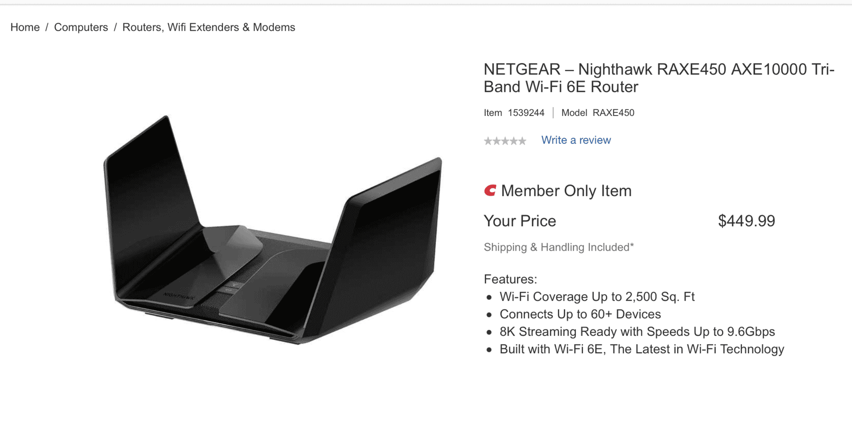Click the Write a review link

576,140
